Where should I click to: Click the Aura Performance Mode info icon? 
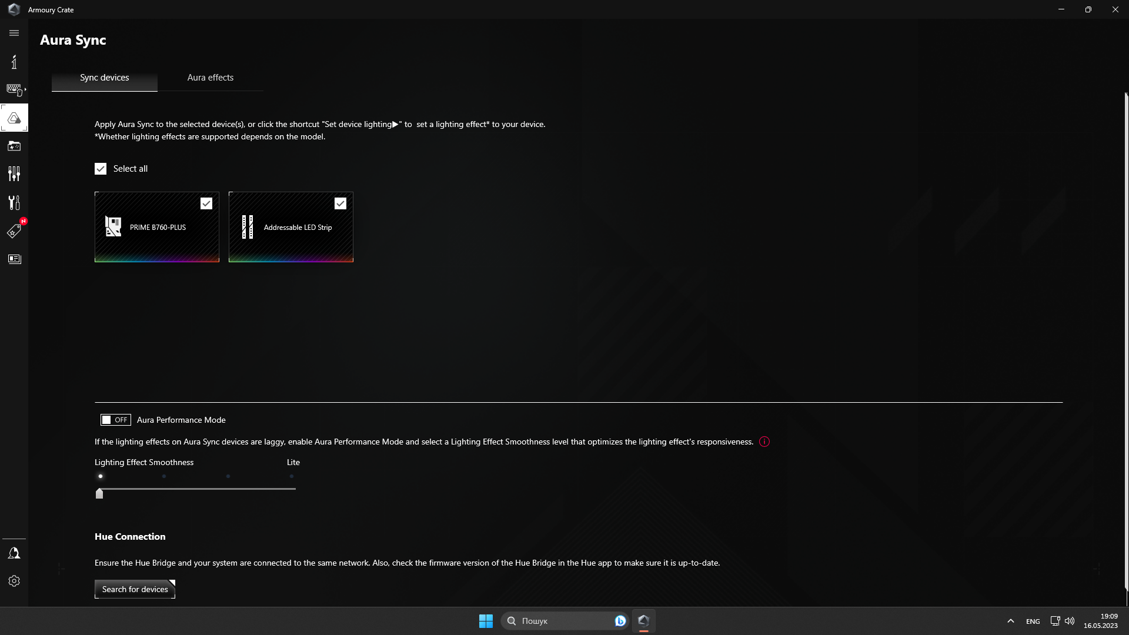pos(764,441)
